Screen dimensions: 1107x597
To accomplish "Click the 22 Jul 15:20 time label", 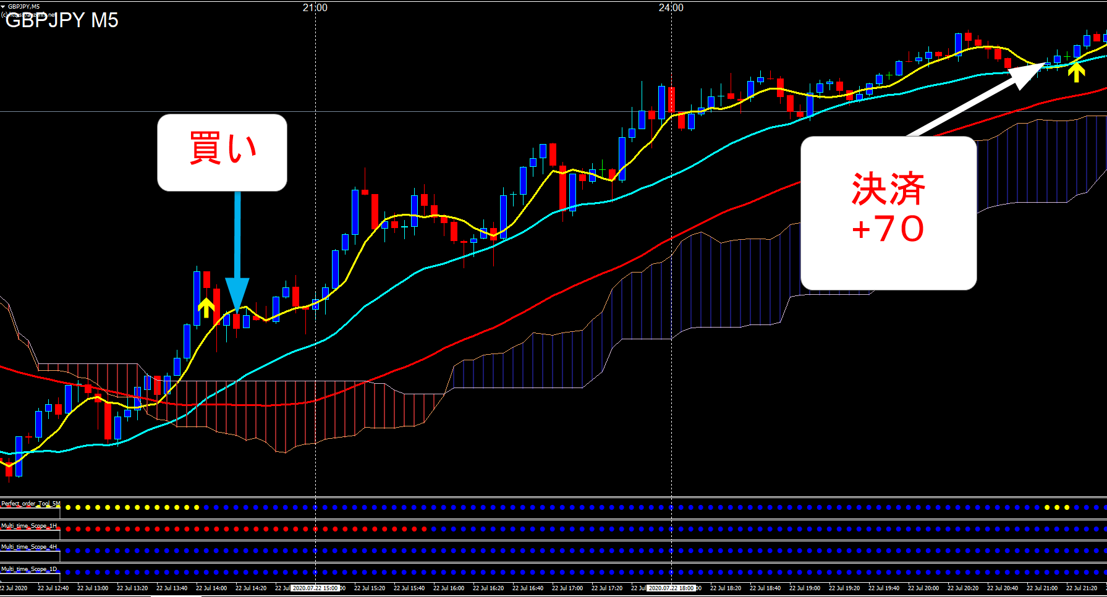I will (x=370, y=588).
